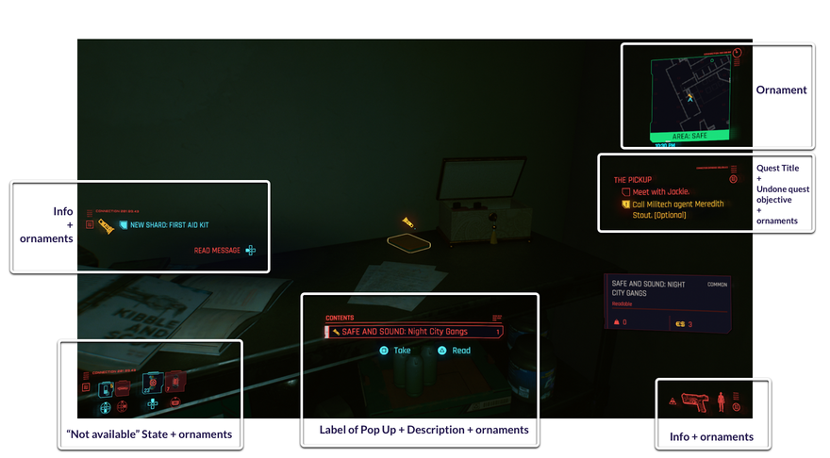Click the red standing figure stance icon

[721, 402]
